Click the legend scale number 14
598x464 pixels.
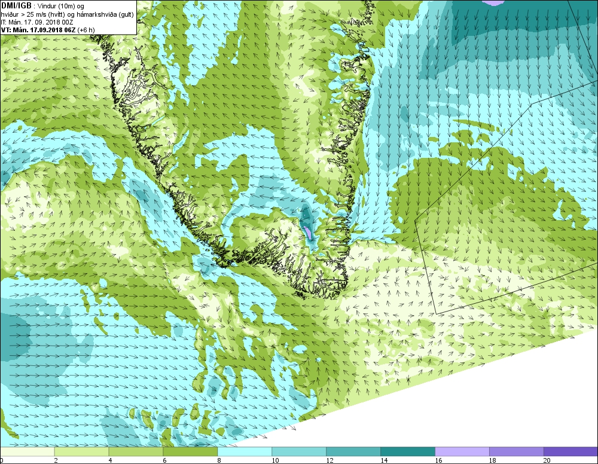point(384,460)
